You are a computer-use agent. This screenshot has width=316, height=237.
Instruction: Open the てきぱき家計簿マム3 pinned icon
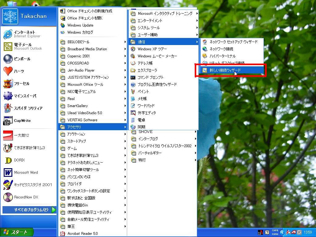(x=8, y=148)
